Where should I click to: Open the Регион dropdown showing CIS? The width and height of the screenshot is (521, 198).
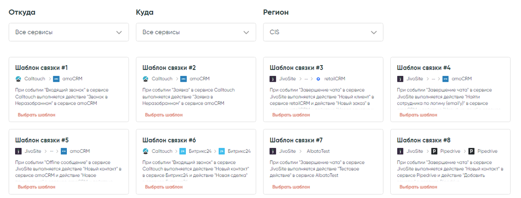pyautogui.click(x=323, y=32)
